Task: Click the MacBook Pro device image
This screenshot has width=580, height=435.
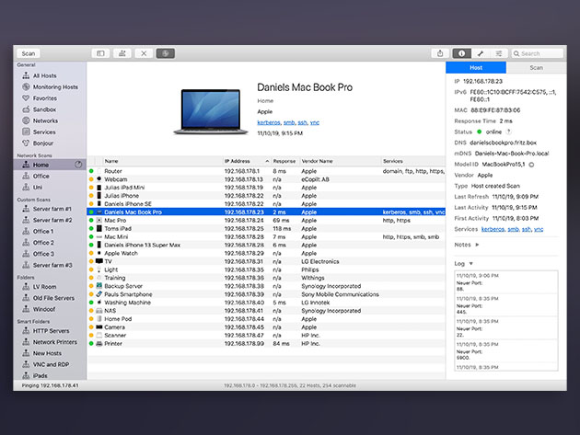Action: 211,111
